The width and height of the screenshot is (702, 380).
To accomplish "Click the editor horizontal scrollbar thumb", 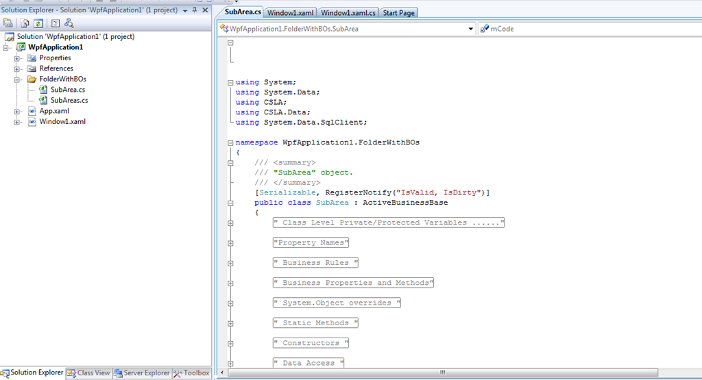I will (443, 372).
